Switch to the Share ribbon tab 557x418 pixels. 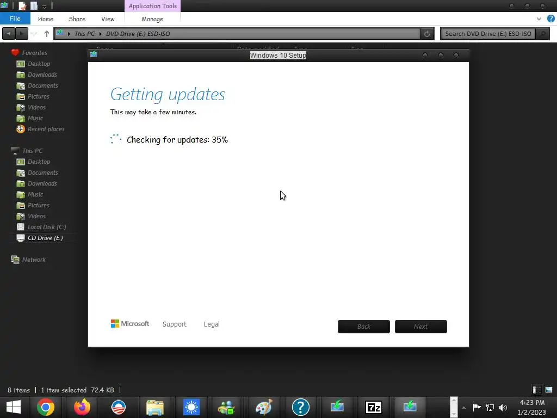[x=77, y=19]
